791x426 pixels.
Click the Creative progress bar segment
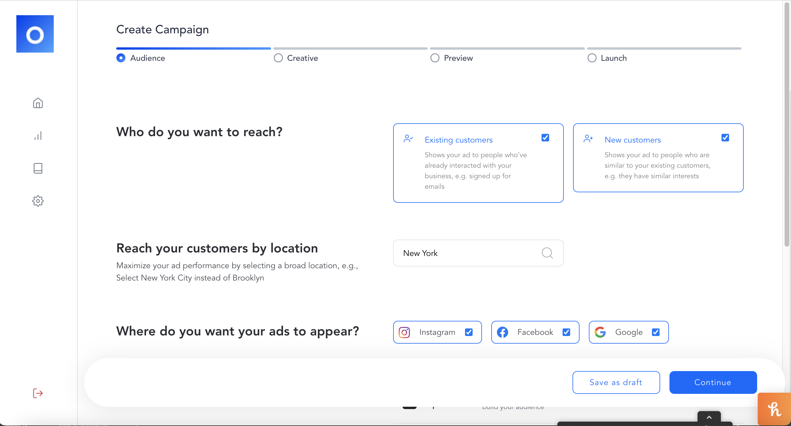click(x=350, y=49)
